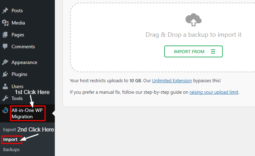Click the Users person icon
This screenshot has height=156, width=255.
tap(5, 86)
